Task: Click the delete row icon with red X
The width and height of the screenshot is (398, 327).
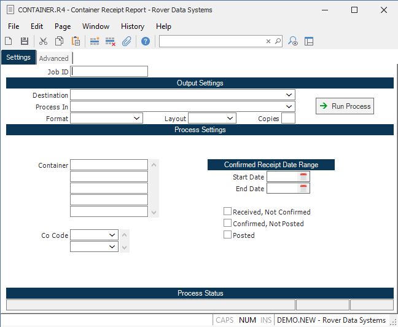Action: pyautogui.click(x=111, y=41)
